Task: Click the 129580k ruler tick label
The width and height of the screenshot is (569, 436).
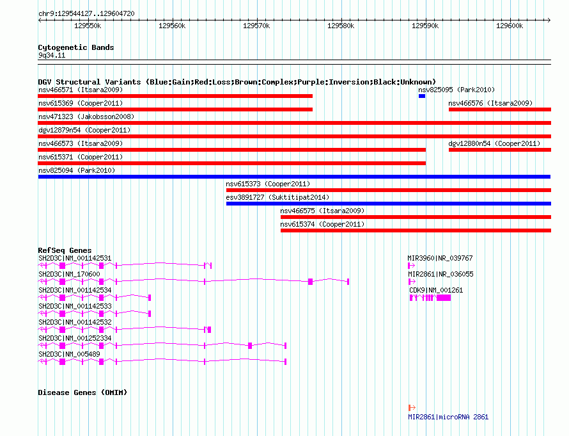Action: point(341,26)
